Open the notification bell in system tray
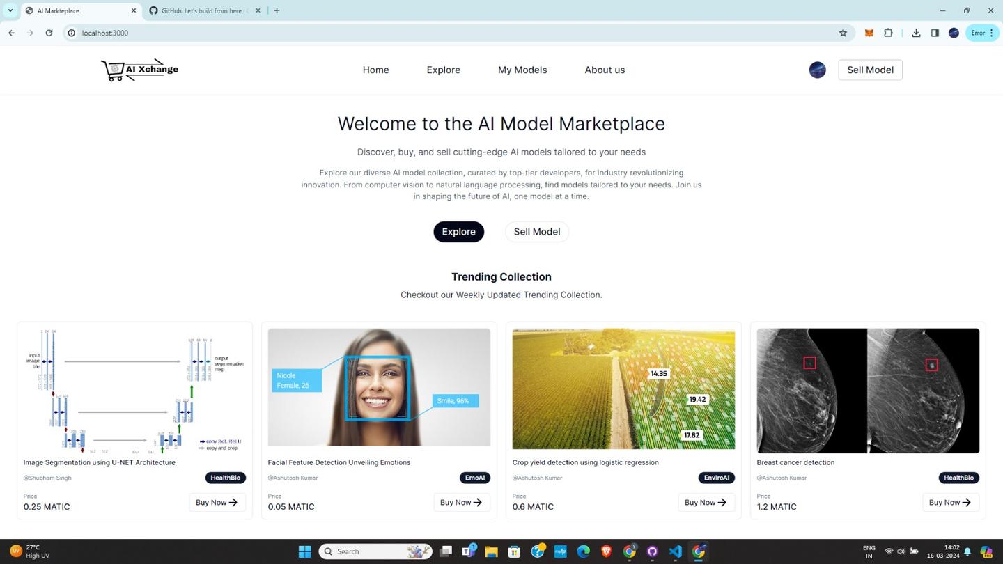 967,551
